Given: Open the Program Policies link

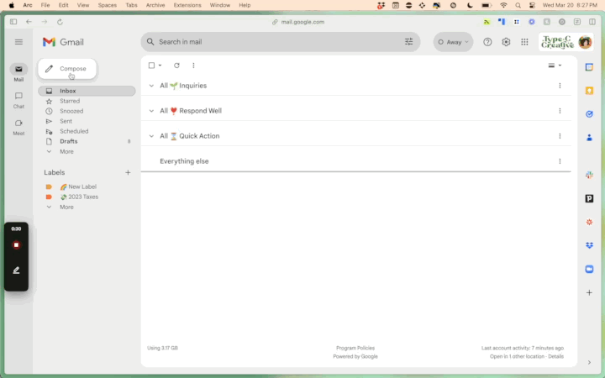Looking at the screenshot, I should click(355, 348).
